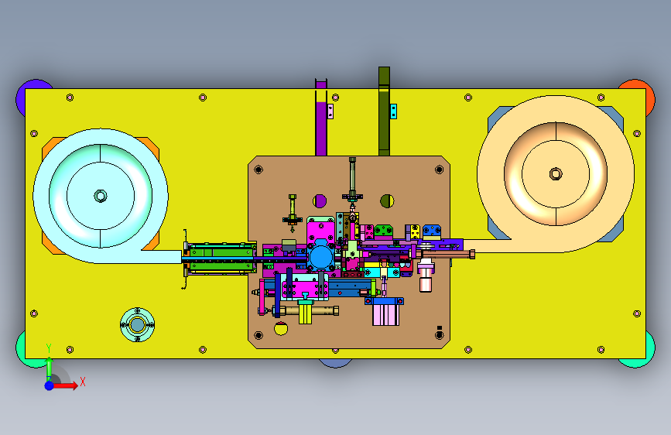Select the green linear feeder track

[221, 259]
